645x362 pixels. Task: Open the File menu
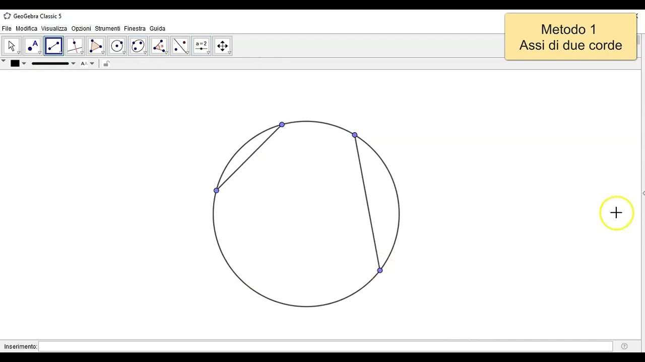[x=7, y=29]
